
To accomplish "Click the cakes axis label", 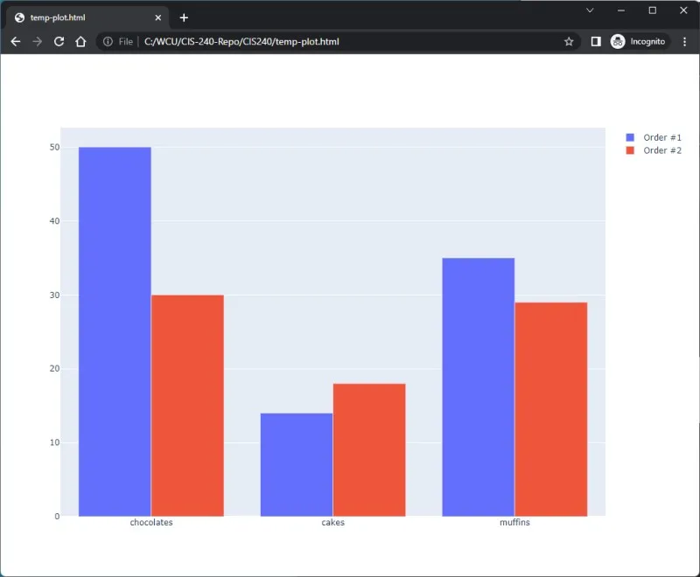I will [x=333, y=522].
